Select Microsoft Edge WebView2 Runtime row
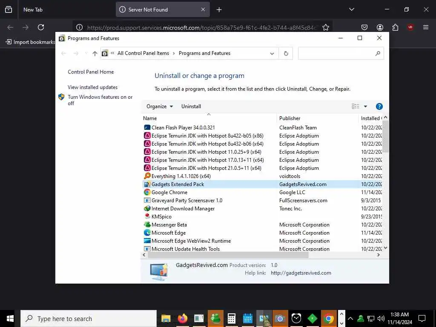Screen dimensions: 436x327 pyautogui.click(x=263, y=241)
